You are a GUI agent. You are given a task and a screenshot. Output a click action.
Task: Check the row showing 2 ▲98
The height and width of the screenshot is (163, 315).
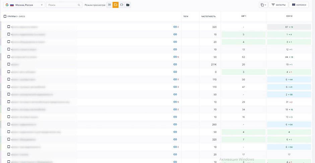point(9,94)
